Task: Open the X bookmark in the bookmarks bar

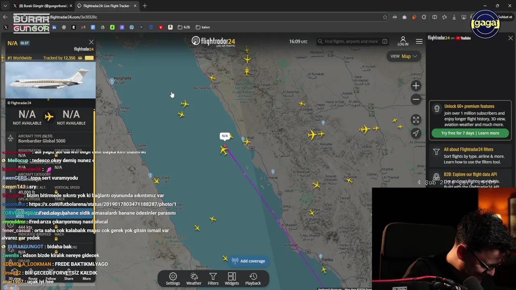Action: (6, 27)
